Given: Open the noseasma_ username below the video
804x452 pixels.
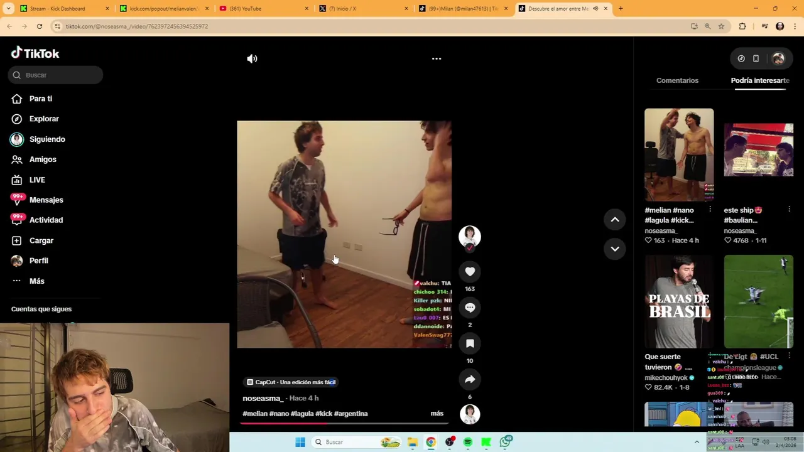Looking at the screenshot, I should 263,398.
